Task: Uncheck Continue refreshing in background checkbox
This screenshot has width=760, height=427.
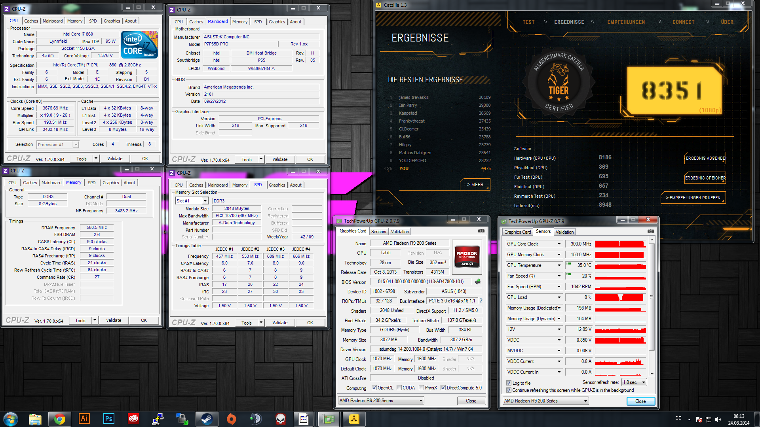Action: pos(509,390)
